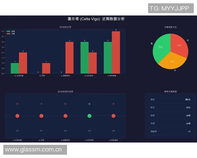Click the 失球 row label in key data
This screenshot has width=197, height=158.
153,123
